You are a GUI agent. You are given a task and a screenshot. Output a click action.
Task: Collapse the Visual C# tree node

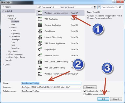click(7, 19)
